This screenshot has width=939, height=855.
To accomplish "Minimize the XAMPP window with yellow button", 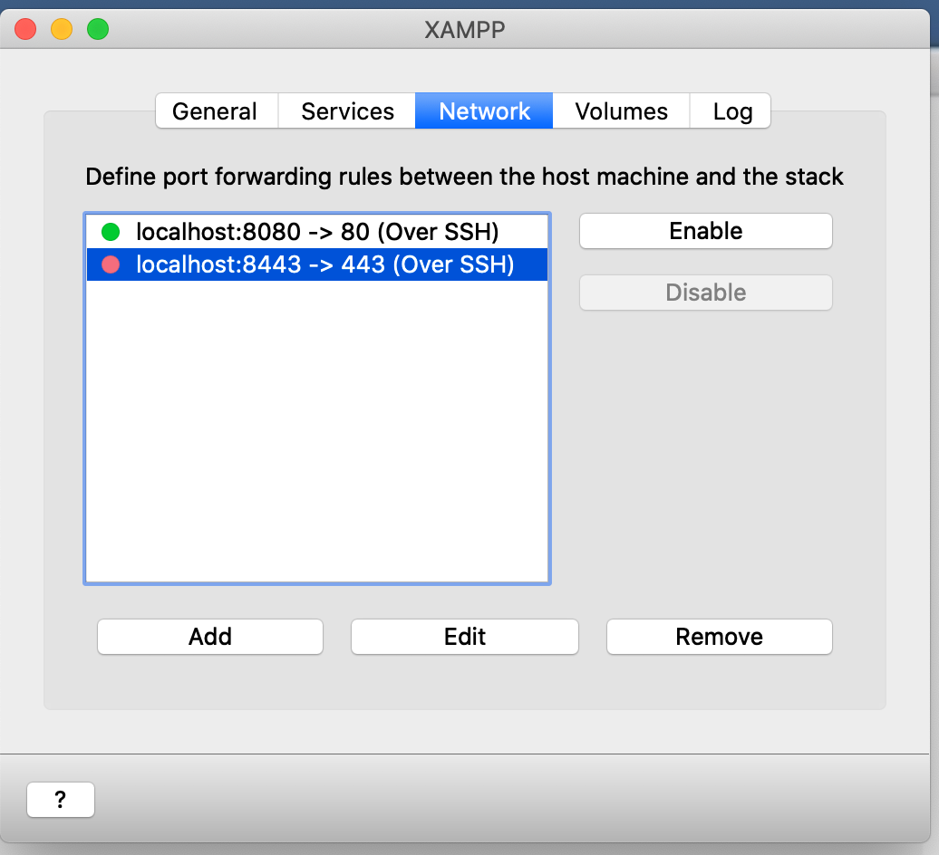I will click(62, 29).
